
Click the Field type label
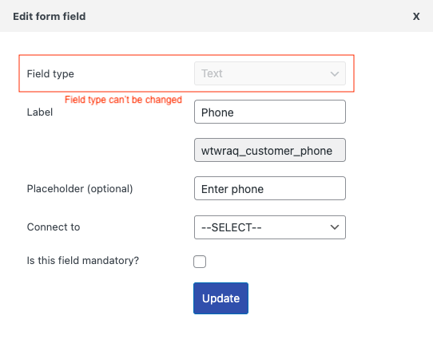50,74
